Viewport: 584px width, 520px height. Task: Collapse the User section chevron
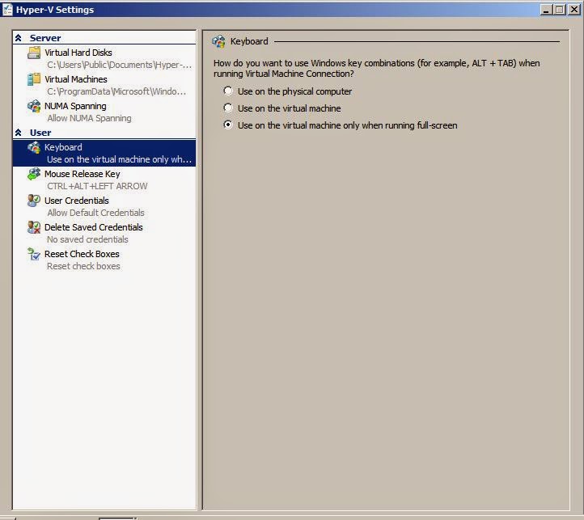[19, 133]
